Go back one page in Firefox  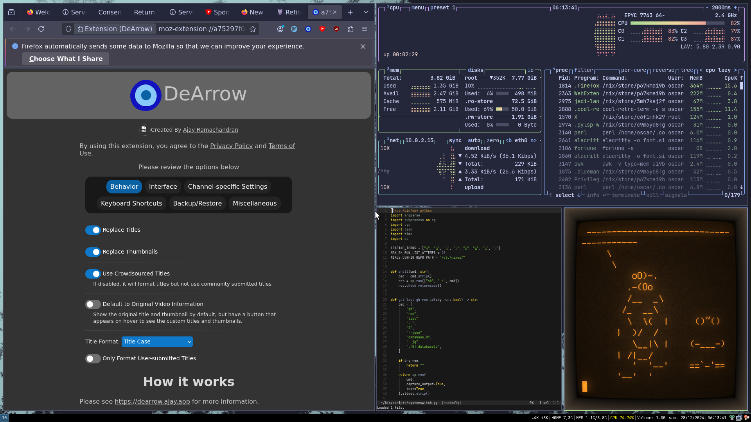[x=13, y=29]
